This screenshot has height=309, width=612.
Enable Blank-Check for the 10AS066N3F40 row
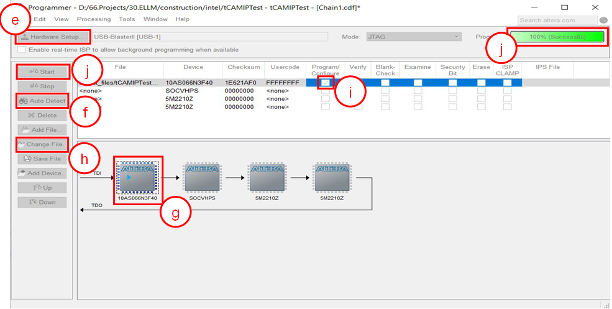tap(385, 83)
